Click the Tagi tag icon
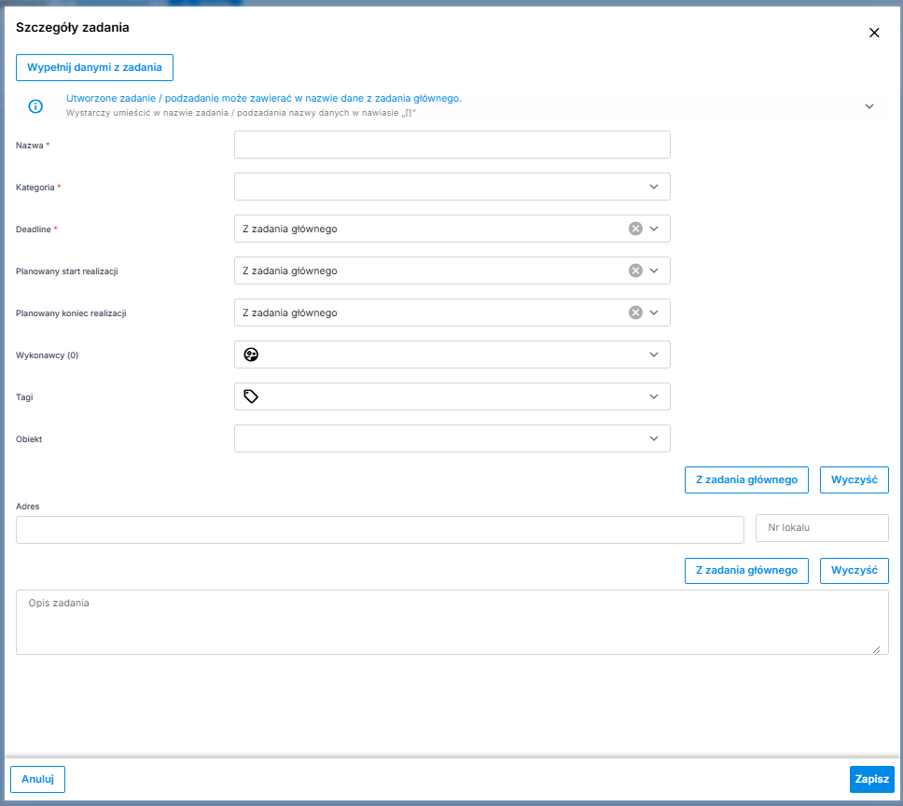The image size is (903, 806). point(250,396)
